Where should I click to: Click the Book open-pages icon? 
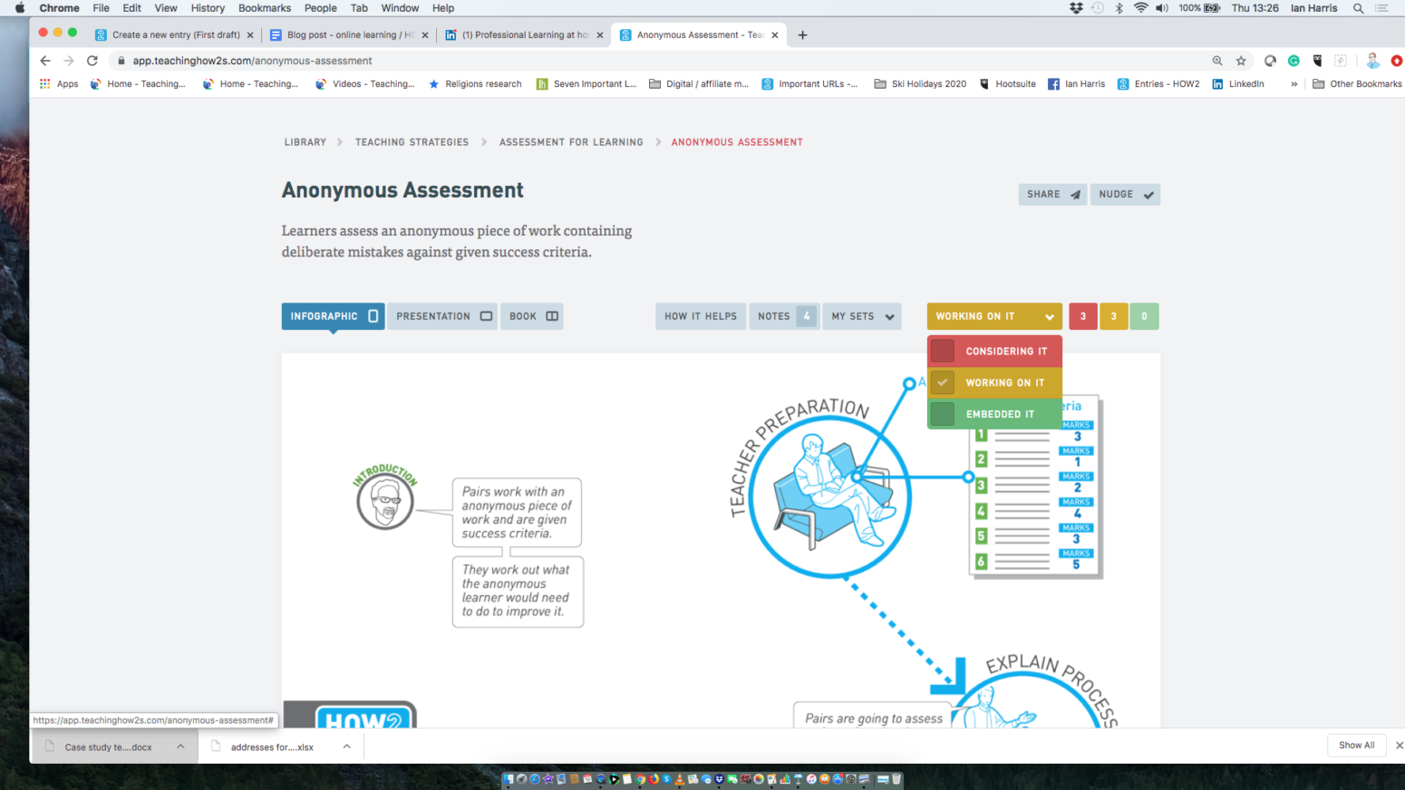tap(552, 316)
